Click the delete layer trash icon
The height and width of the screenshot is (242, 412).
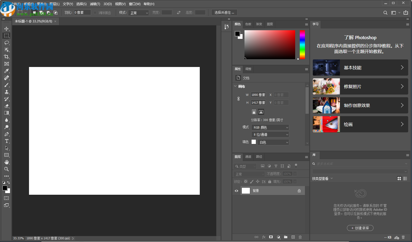coord(300,237)
